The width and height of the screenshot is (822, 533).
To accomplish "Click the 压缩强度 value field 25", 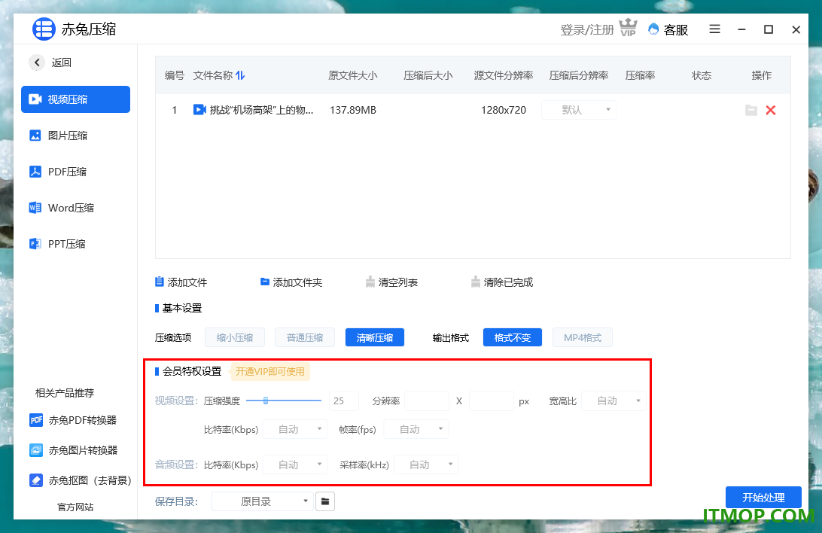I will click(x=344, y=401).
